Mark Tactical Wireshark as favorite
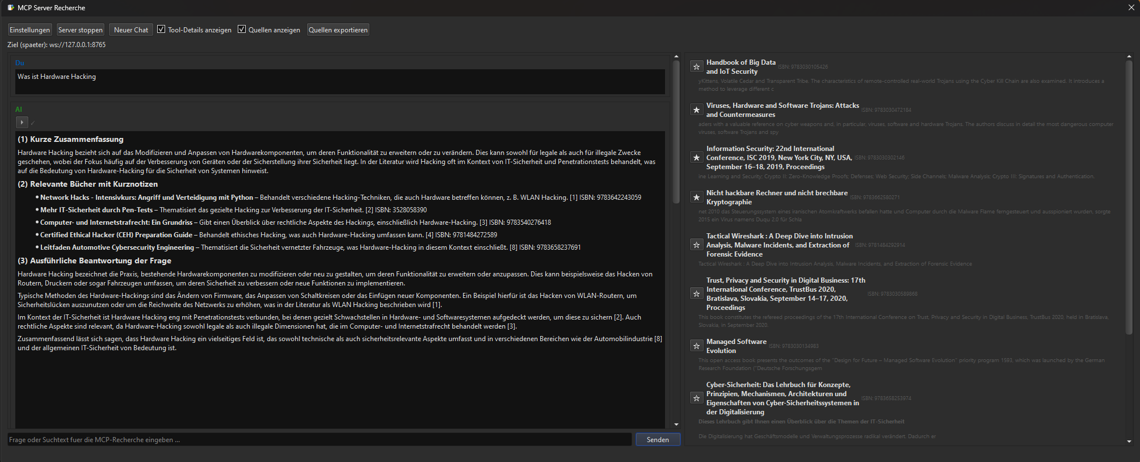This screenshot has width=1140, height=462. 696,245
